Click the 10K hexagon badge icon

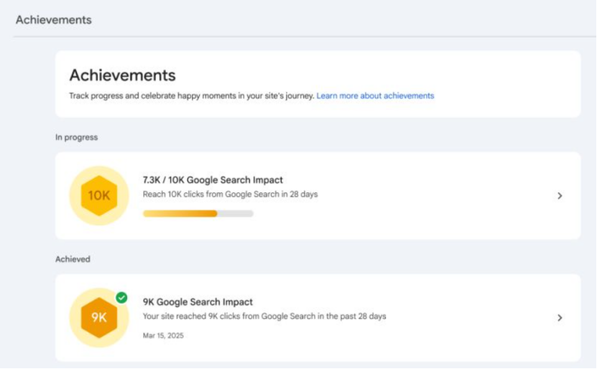tap(98, 195)
